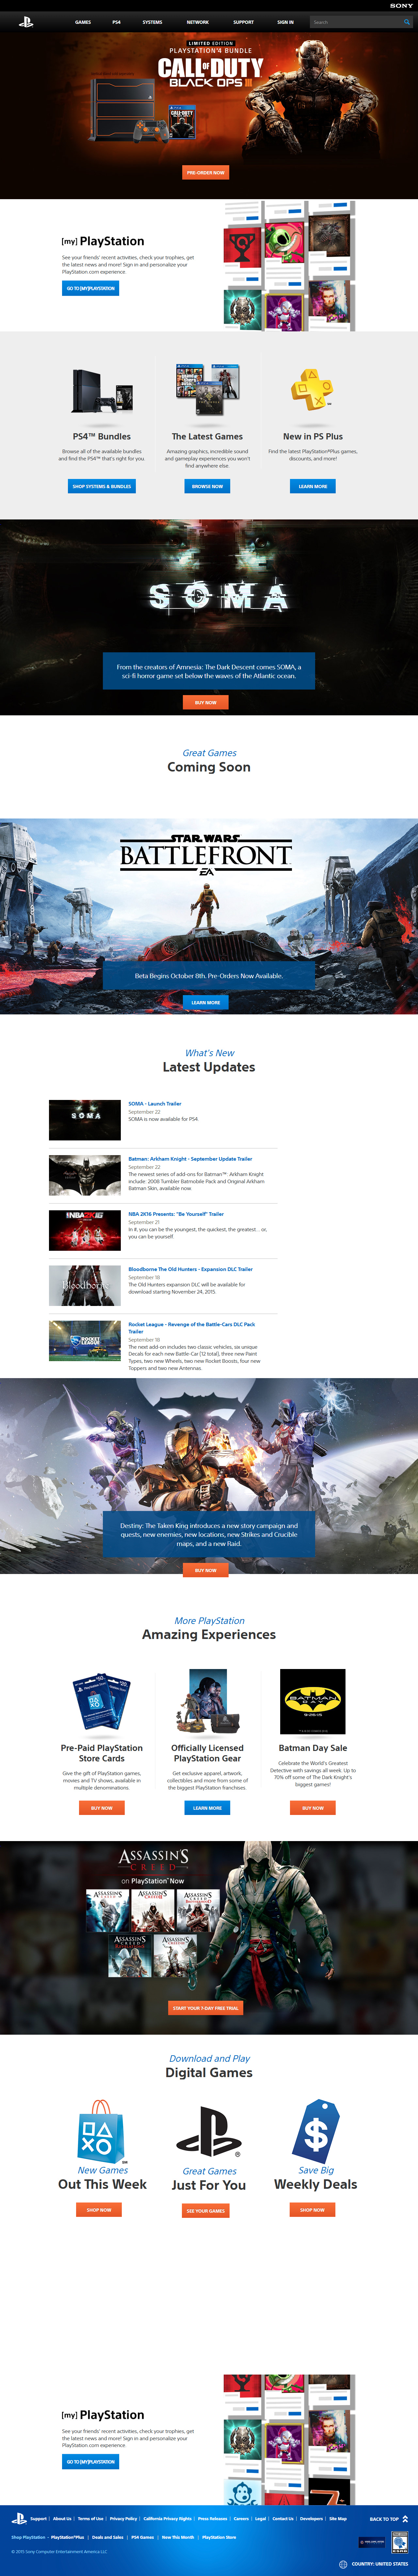Open Developers footer link
The height and width of the screenshot is (2576, 418).
[311, 2519]
